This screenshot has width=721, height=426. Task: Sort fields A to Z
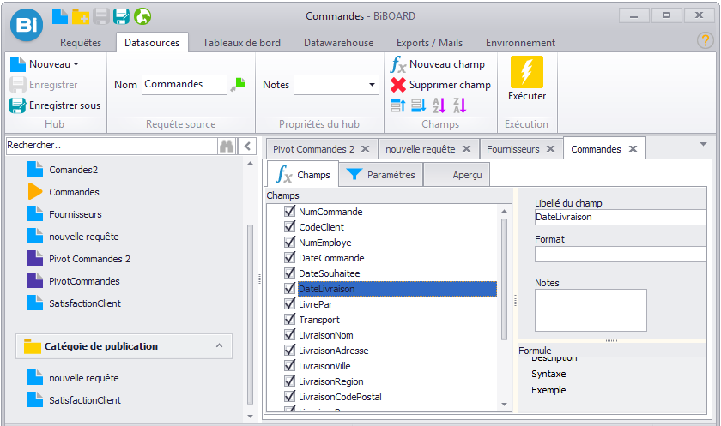click(x=439, y=105)
